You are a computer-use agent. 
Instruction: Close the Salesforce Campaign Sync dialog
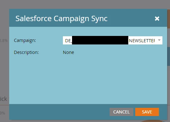coord(157,19)
